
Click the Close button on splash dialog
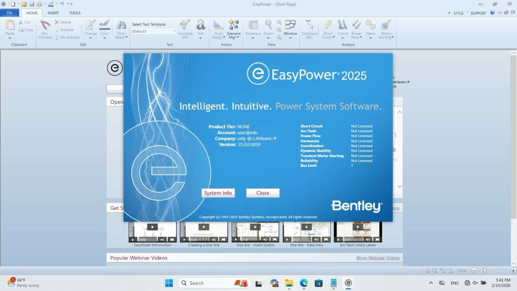(x=263, y=193)
